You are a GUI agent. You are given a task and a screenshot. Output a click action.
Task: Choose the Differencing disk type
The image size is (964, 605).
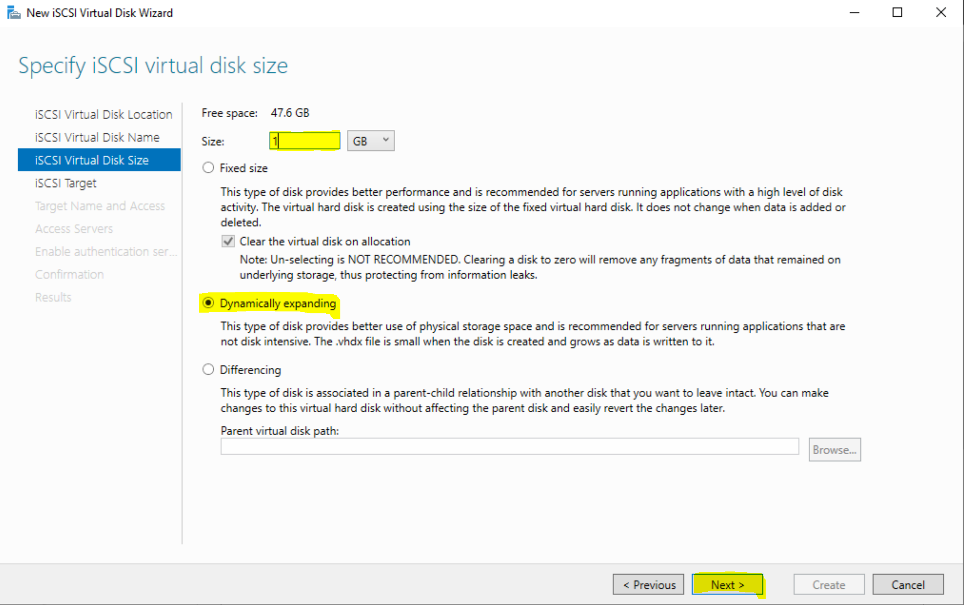click(208, 369)
